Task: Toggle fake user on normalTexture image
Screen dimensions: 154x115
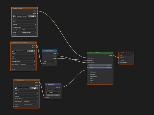Action: [31, 88]
